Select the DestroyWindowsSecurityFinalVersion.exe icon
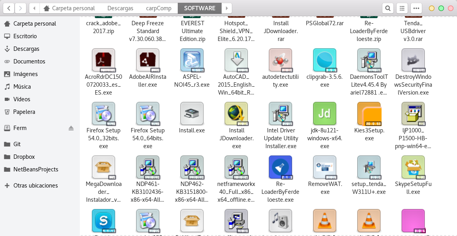Viewport: 457px width, 236px height. click(x=413, y=60)
